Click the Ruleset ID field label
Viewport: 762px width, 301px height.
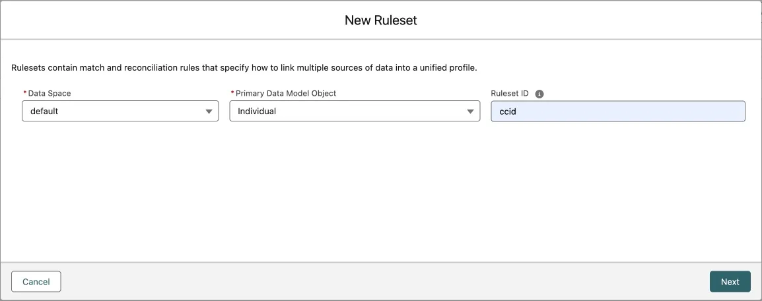tap(510, 94)
